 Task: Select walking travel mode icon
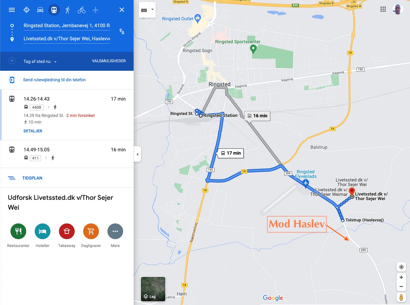click(x=68, y=10)
